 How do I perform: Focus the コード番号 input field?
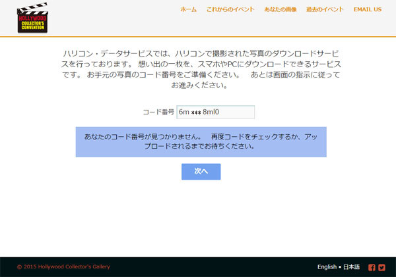215,112
